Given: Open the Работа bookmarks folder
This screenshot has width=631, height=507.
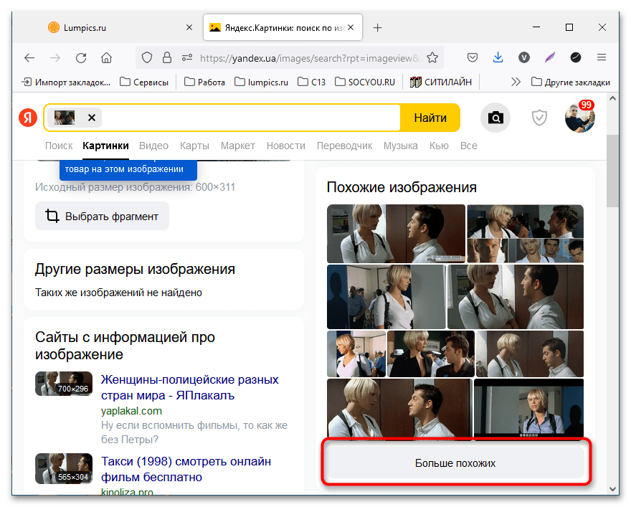Looking at the screenshot, I should point(204,82).
